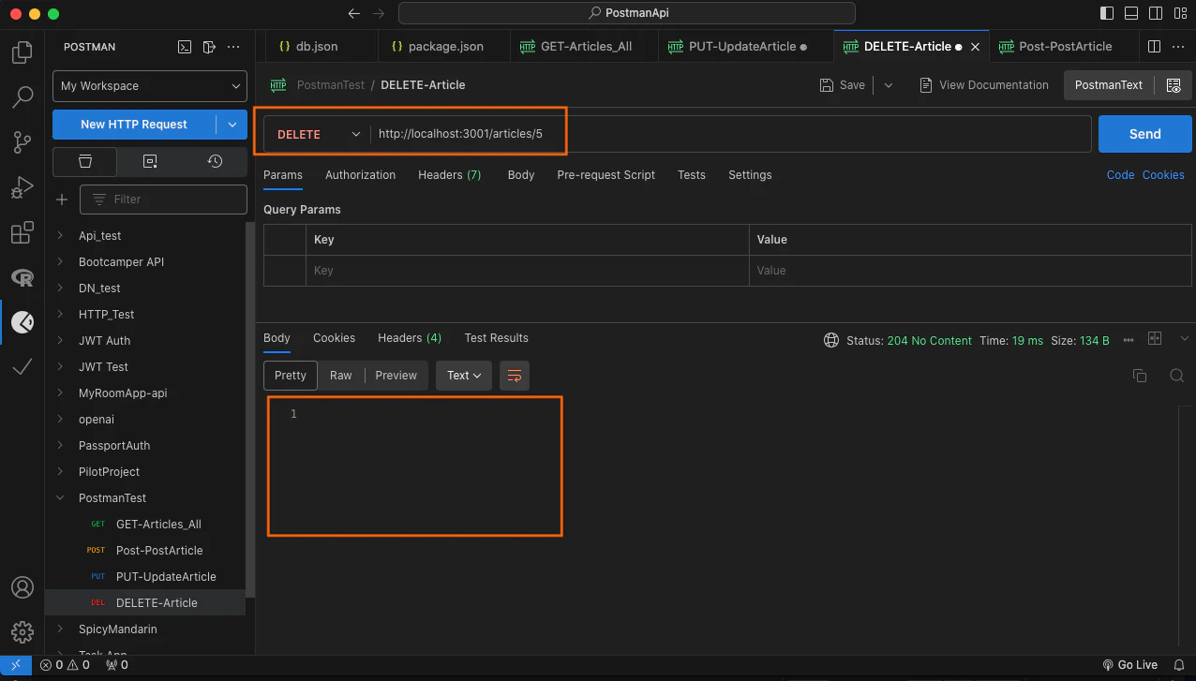Search the response body with the magnifier icon
The image size is (1196, 681).
[1176, 376]
